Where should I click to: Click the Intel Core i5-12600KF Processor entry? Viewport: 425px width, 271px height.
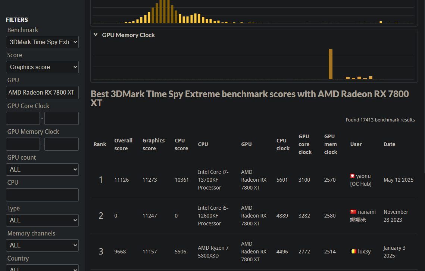click(213, 216)
